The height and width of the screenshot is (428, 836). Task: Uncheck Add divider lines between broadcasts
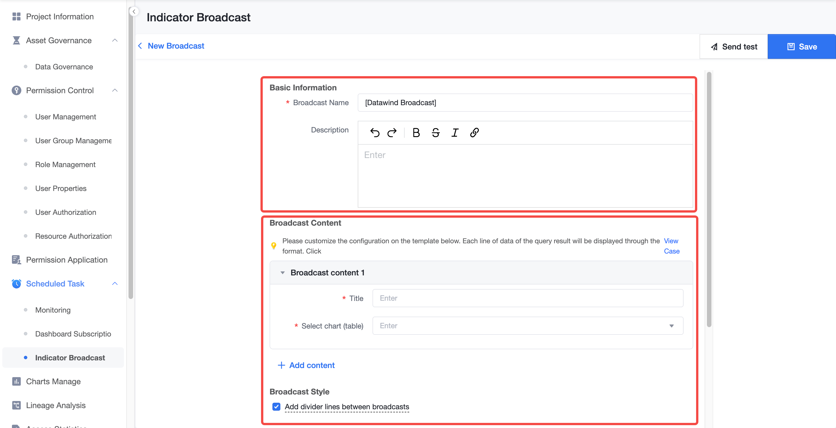click(x=276, y=407)
